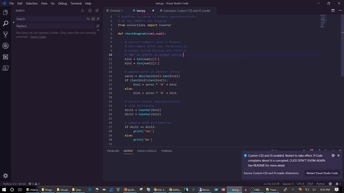
Task: Click line number 10 in the gutter
Action: click(x=110, y=55)
